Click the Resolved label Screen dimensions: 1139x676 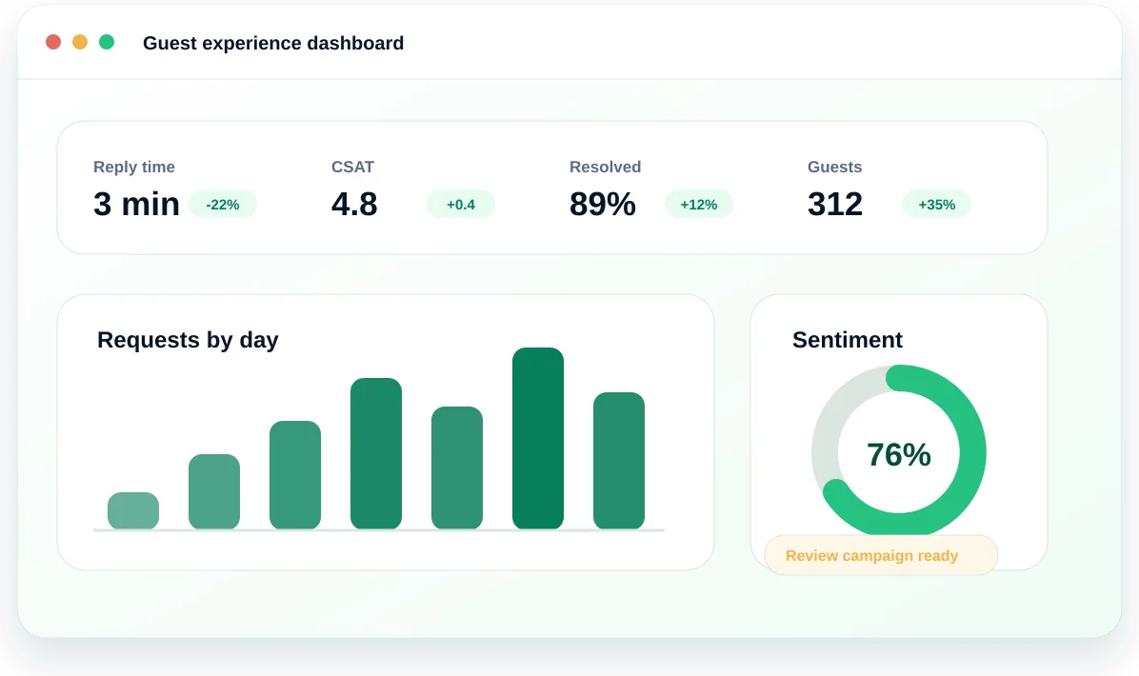click(x=605, y=167)
